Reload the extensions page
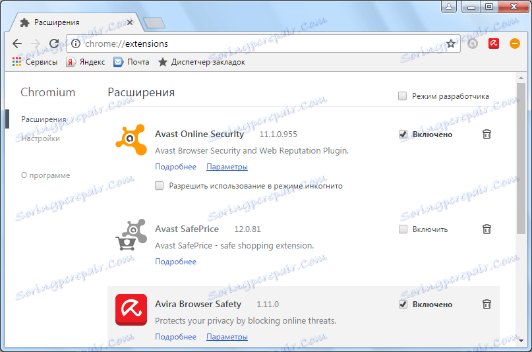The width and height of the screenshot is (532, 352). [54, 44]
